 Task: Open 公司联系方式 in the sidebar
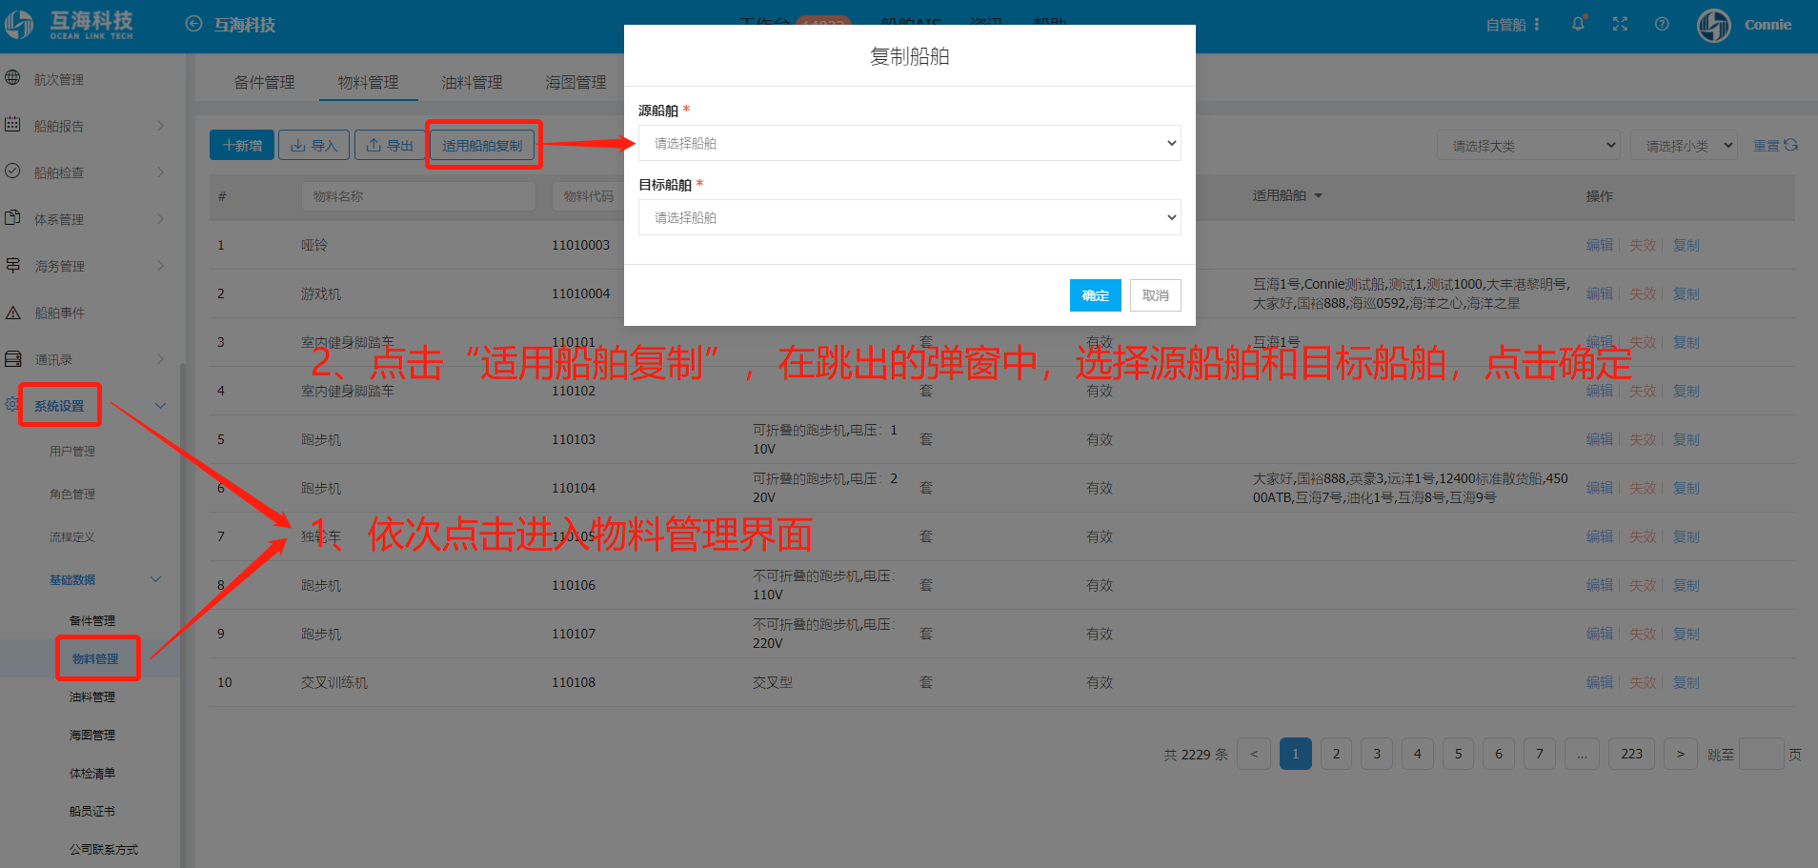[103, 849]
